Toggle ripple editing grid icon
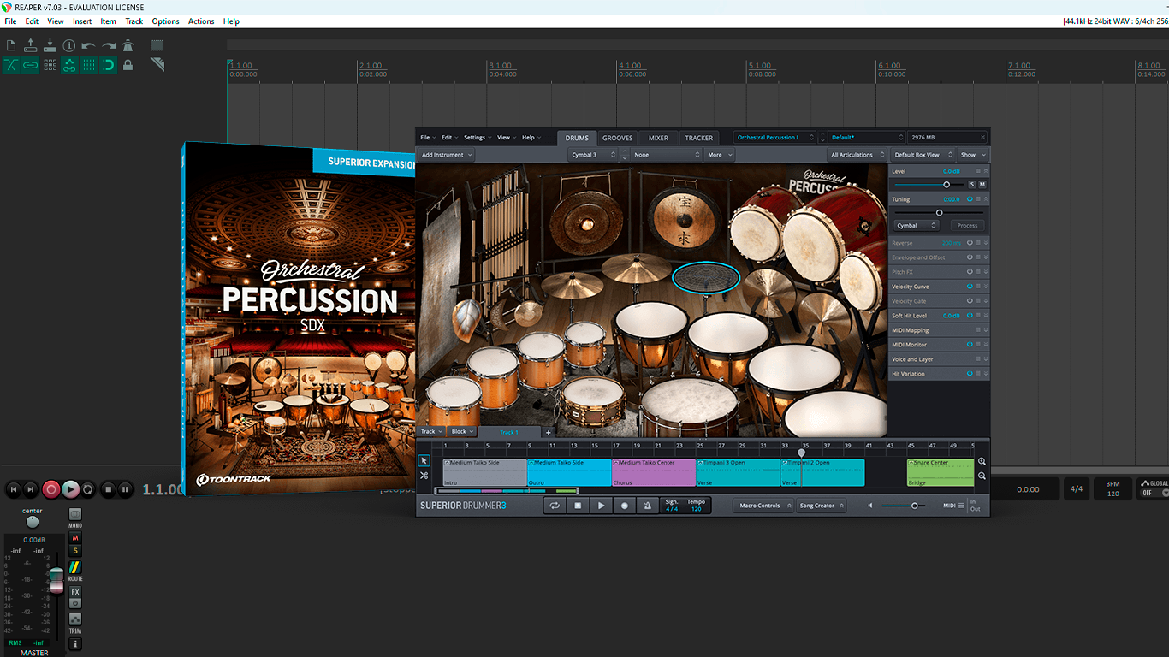 [50, 65]
